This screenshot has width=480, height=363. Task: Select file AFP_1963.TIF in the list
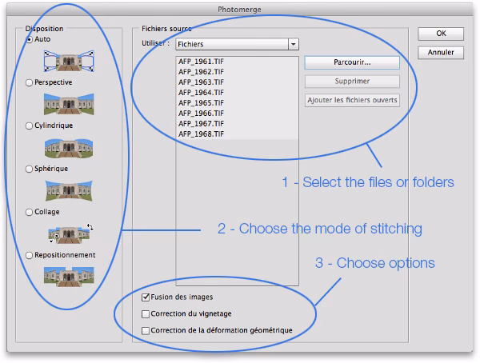coord(237,82)
